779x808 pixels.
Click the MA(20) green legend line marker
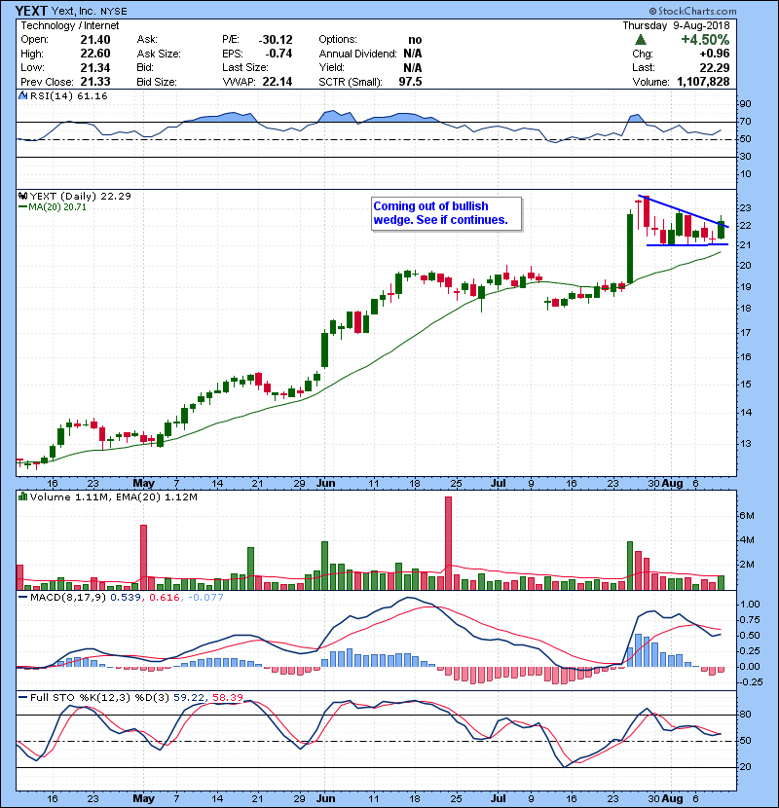tap(21, 207)
